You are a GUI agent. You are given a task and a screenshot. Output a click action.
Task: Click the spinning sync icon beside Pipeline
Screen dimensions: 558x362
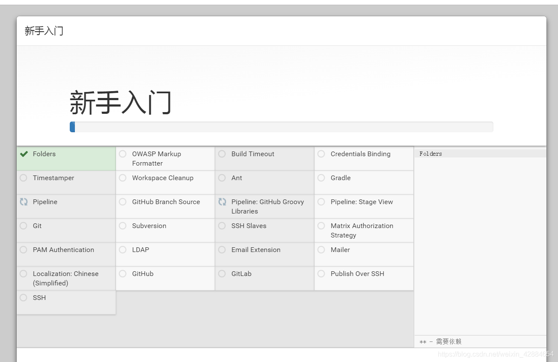[x=24, y=202]
